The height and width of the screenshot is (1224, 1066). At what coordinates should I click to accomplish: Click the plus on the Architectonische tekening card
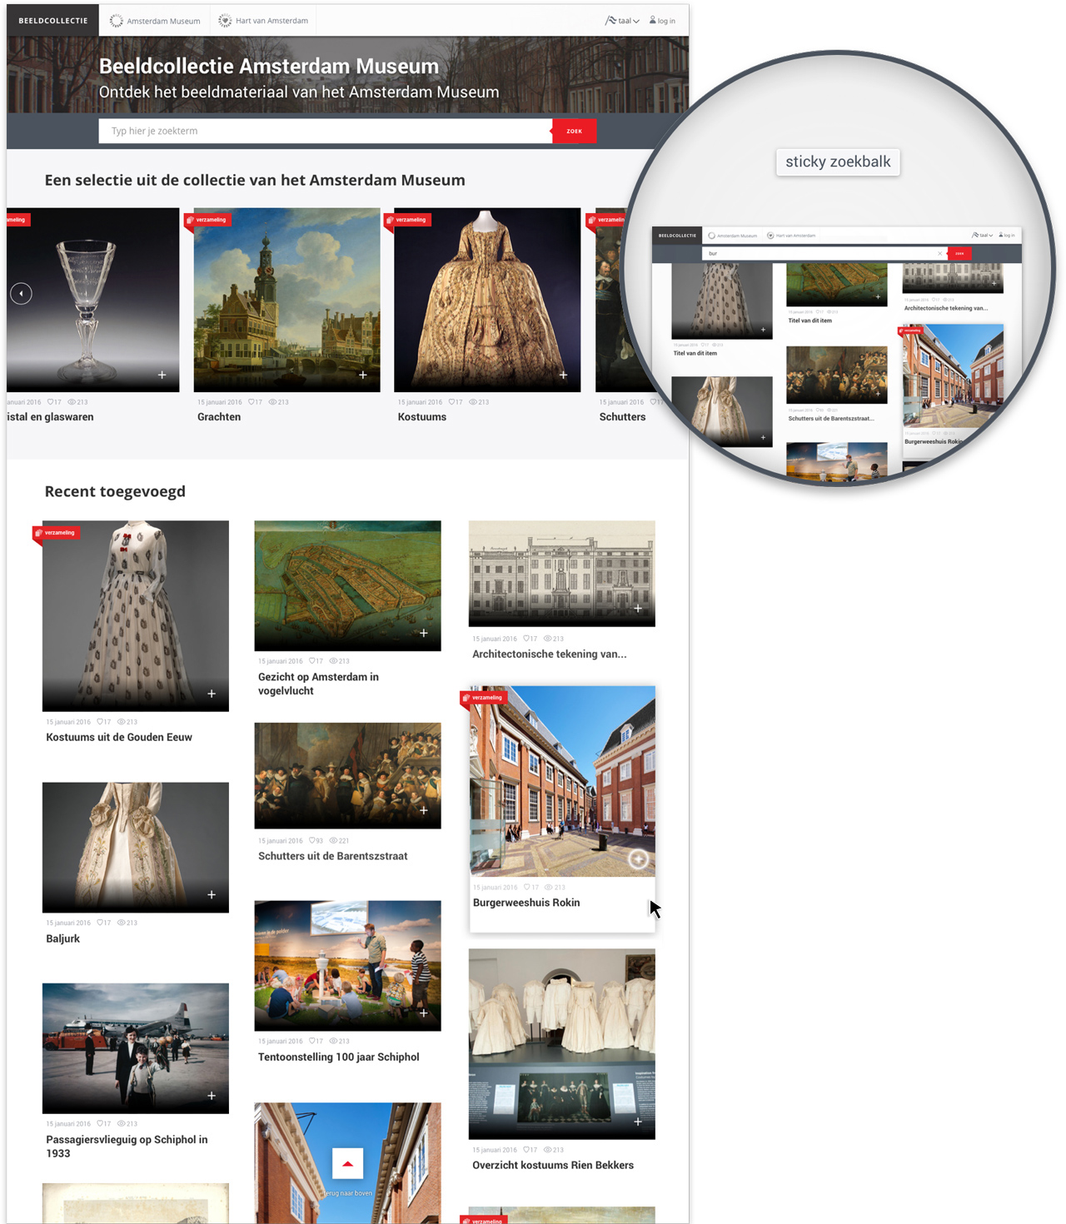638,609
